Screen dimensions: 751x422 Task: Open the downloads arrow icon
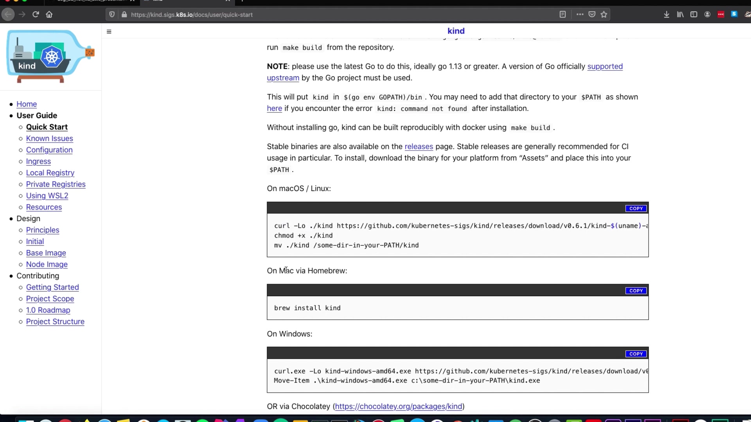tap(667, 14)
